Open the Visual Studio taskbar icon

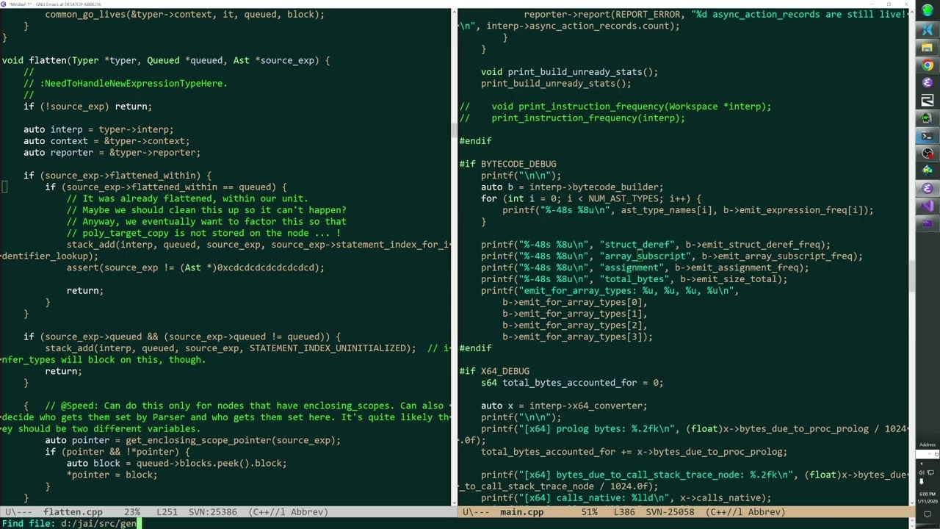(927, 205)
